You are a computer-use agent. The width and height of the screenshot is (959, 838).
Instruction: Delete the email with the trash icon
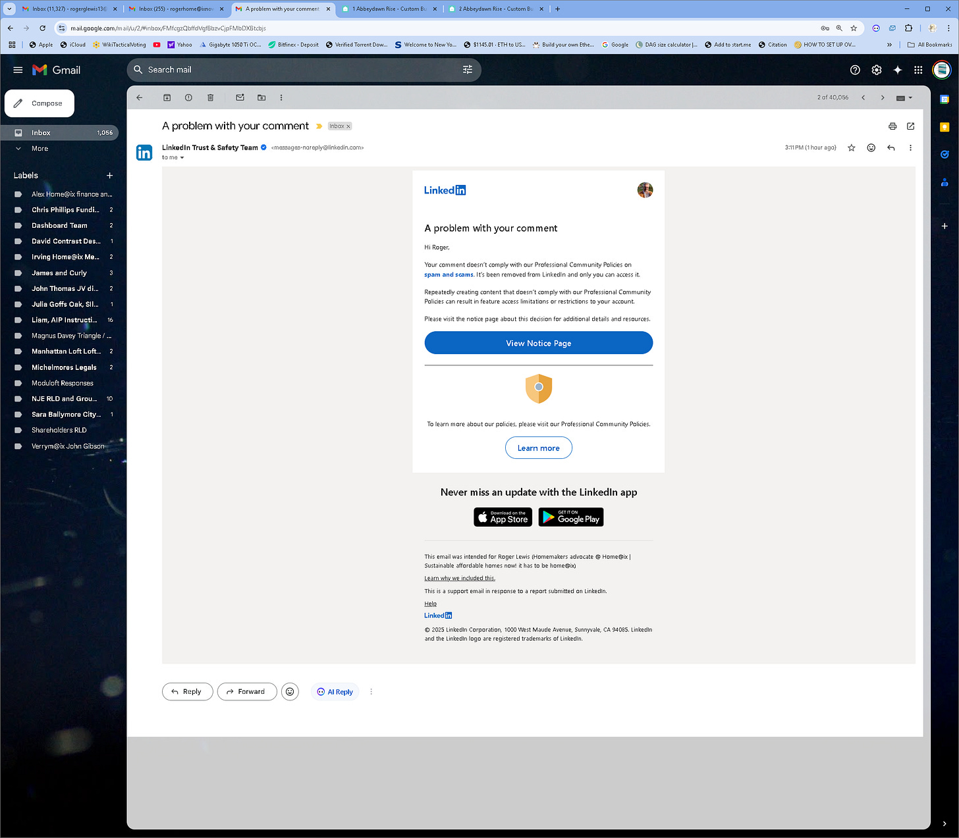point(210,97)
